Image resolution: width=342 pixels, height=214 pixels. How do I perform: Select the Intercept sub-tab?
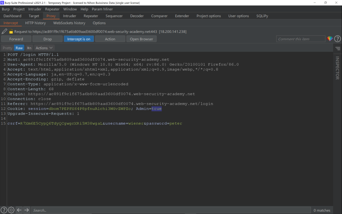click(x=11, y=23)
